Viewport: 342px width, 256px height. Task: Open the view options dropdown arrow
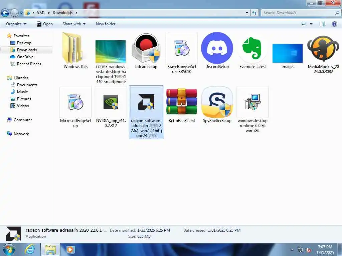[311, 24]
